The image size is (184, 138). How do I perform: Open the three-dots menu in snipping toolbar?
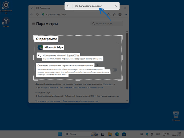coord(108,6)
